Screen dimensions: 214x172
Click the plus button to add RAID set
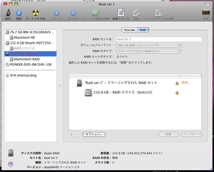click(x=72, y=134)
